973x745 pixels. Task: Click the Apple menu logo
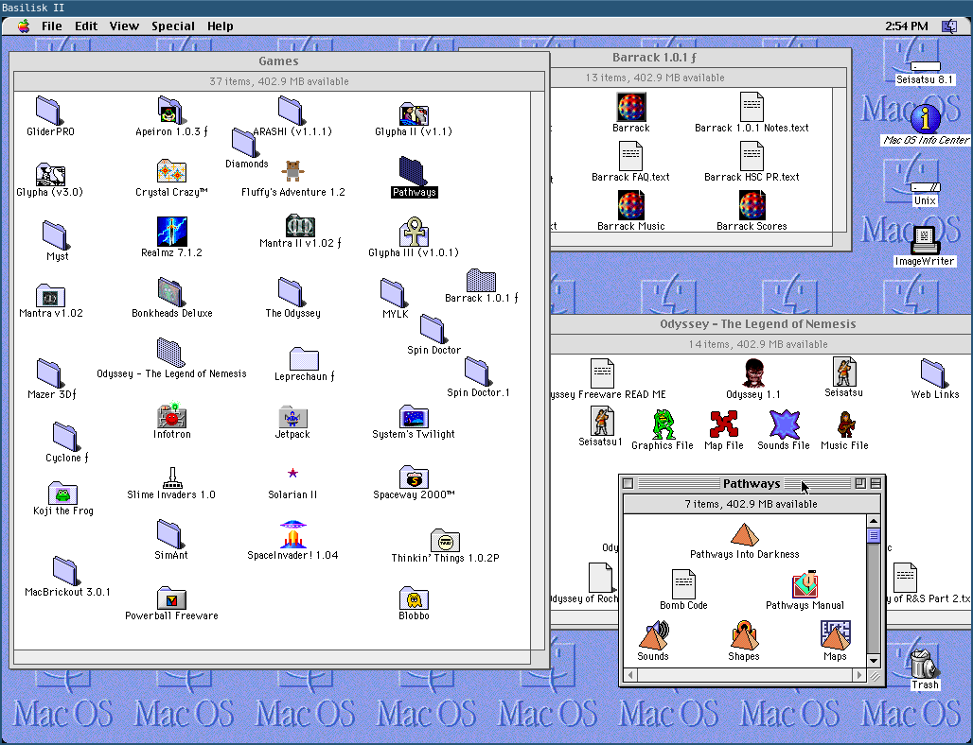pos(23,26)
